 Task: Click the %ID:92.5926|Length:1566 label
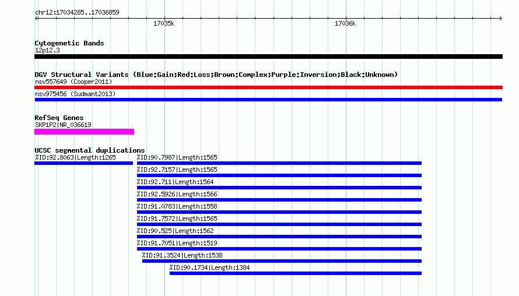point(177,194)
